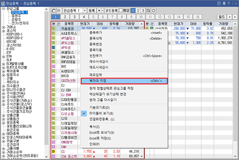Click the pink icon beside CMG제약
The image size is (239, 160).
[53, 142]
